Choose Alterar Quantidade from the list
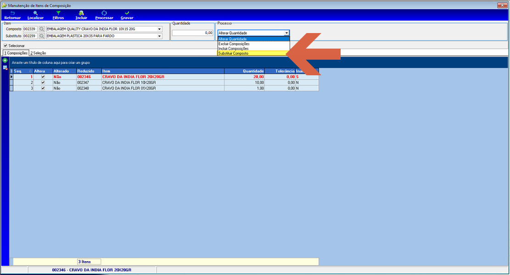Image resolution: width=510 pixels, height=275 pixels. [x=253, y=39]
